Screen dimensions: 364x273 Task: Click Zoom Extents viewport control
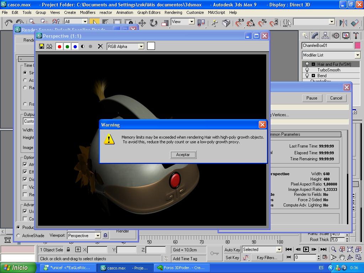point(350,250)
